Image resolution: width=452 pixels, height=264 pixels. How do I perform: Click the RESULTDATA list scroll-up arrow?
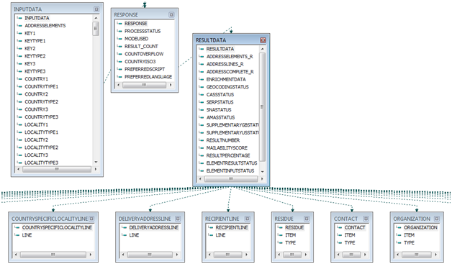262,49
